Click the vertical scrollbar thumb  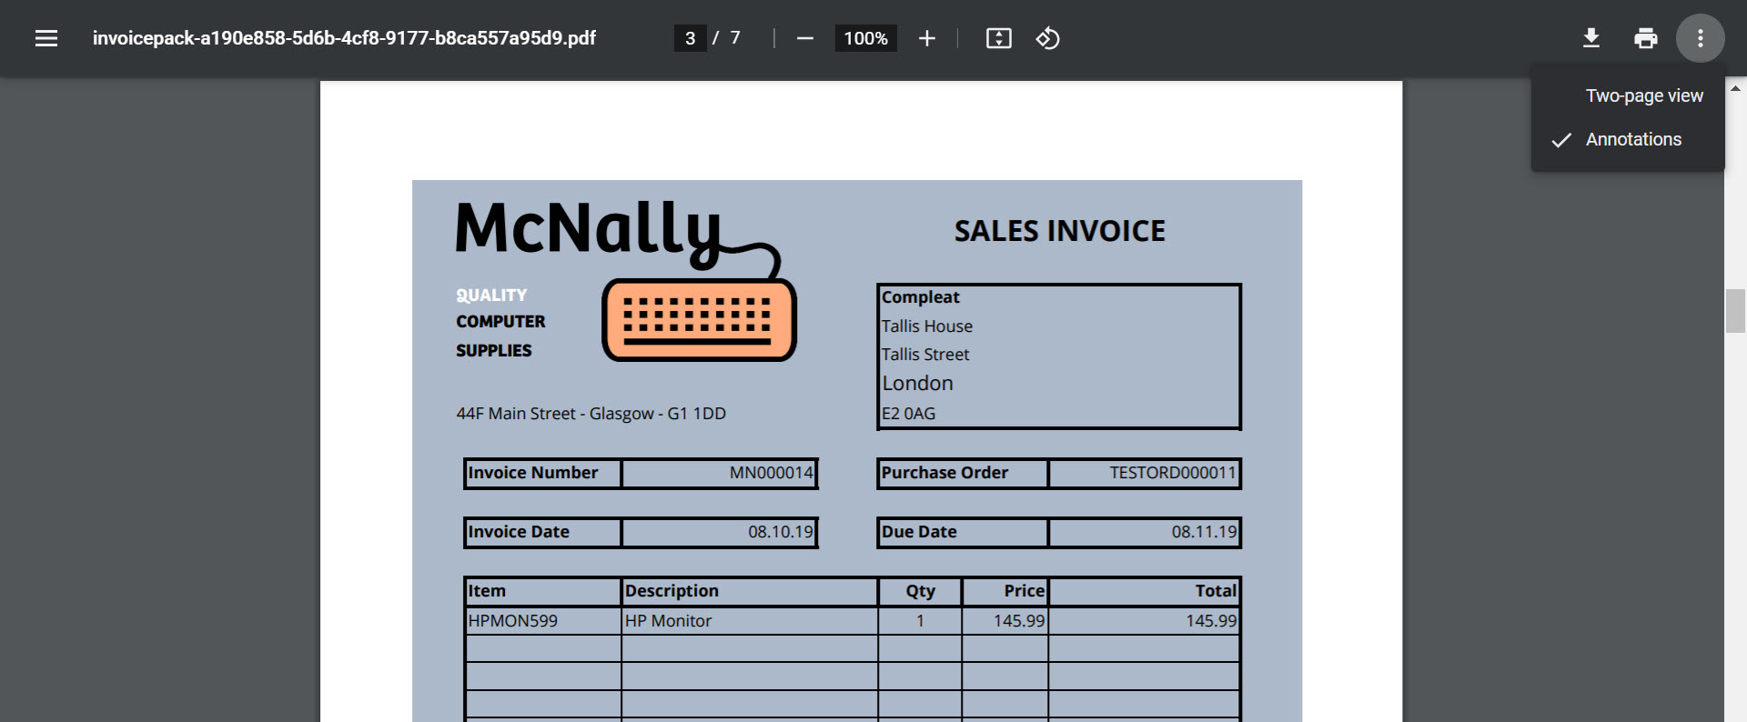click(x=1735, y=311)
